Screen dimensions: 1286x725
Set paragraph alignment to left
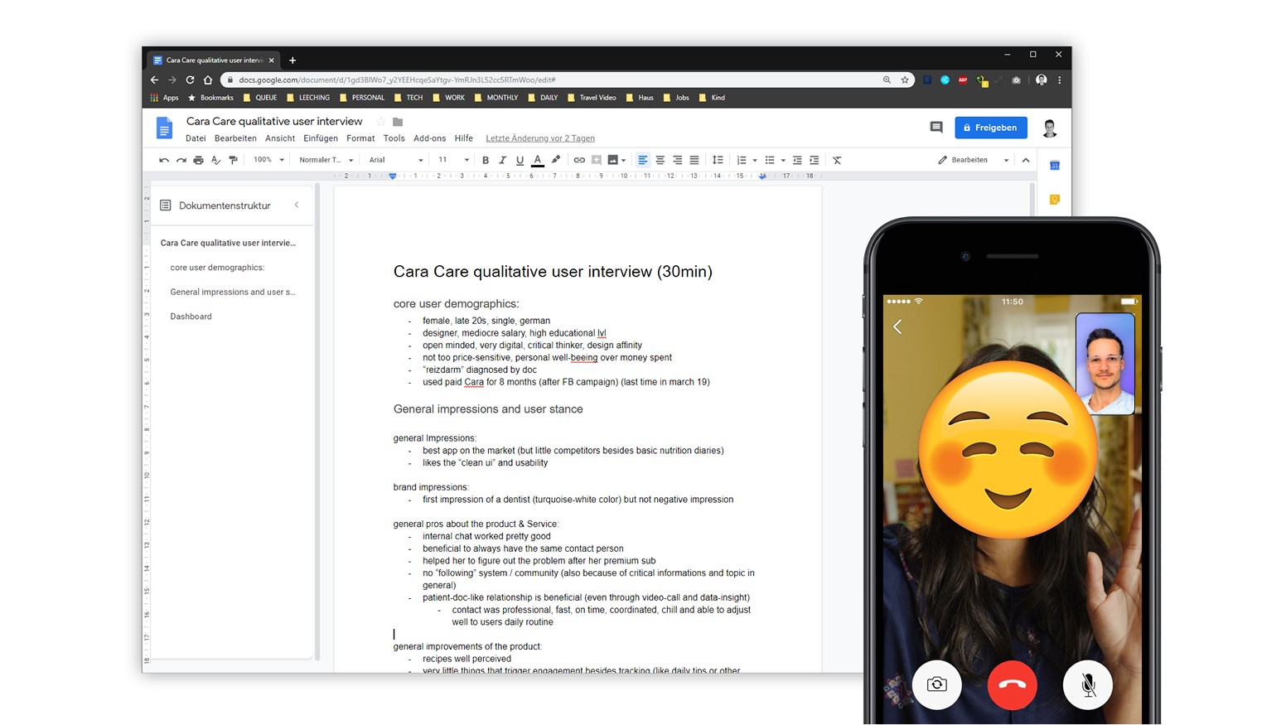[x=642, y=160]
